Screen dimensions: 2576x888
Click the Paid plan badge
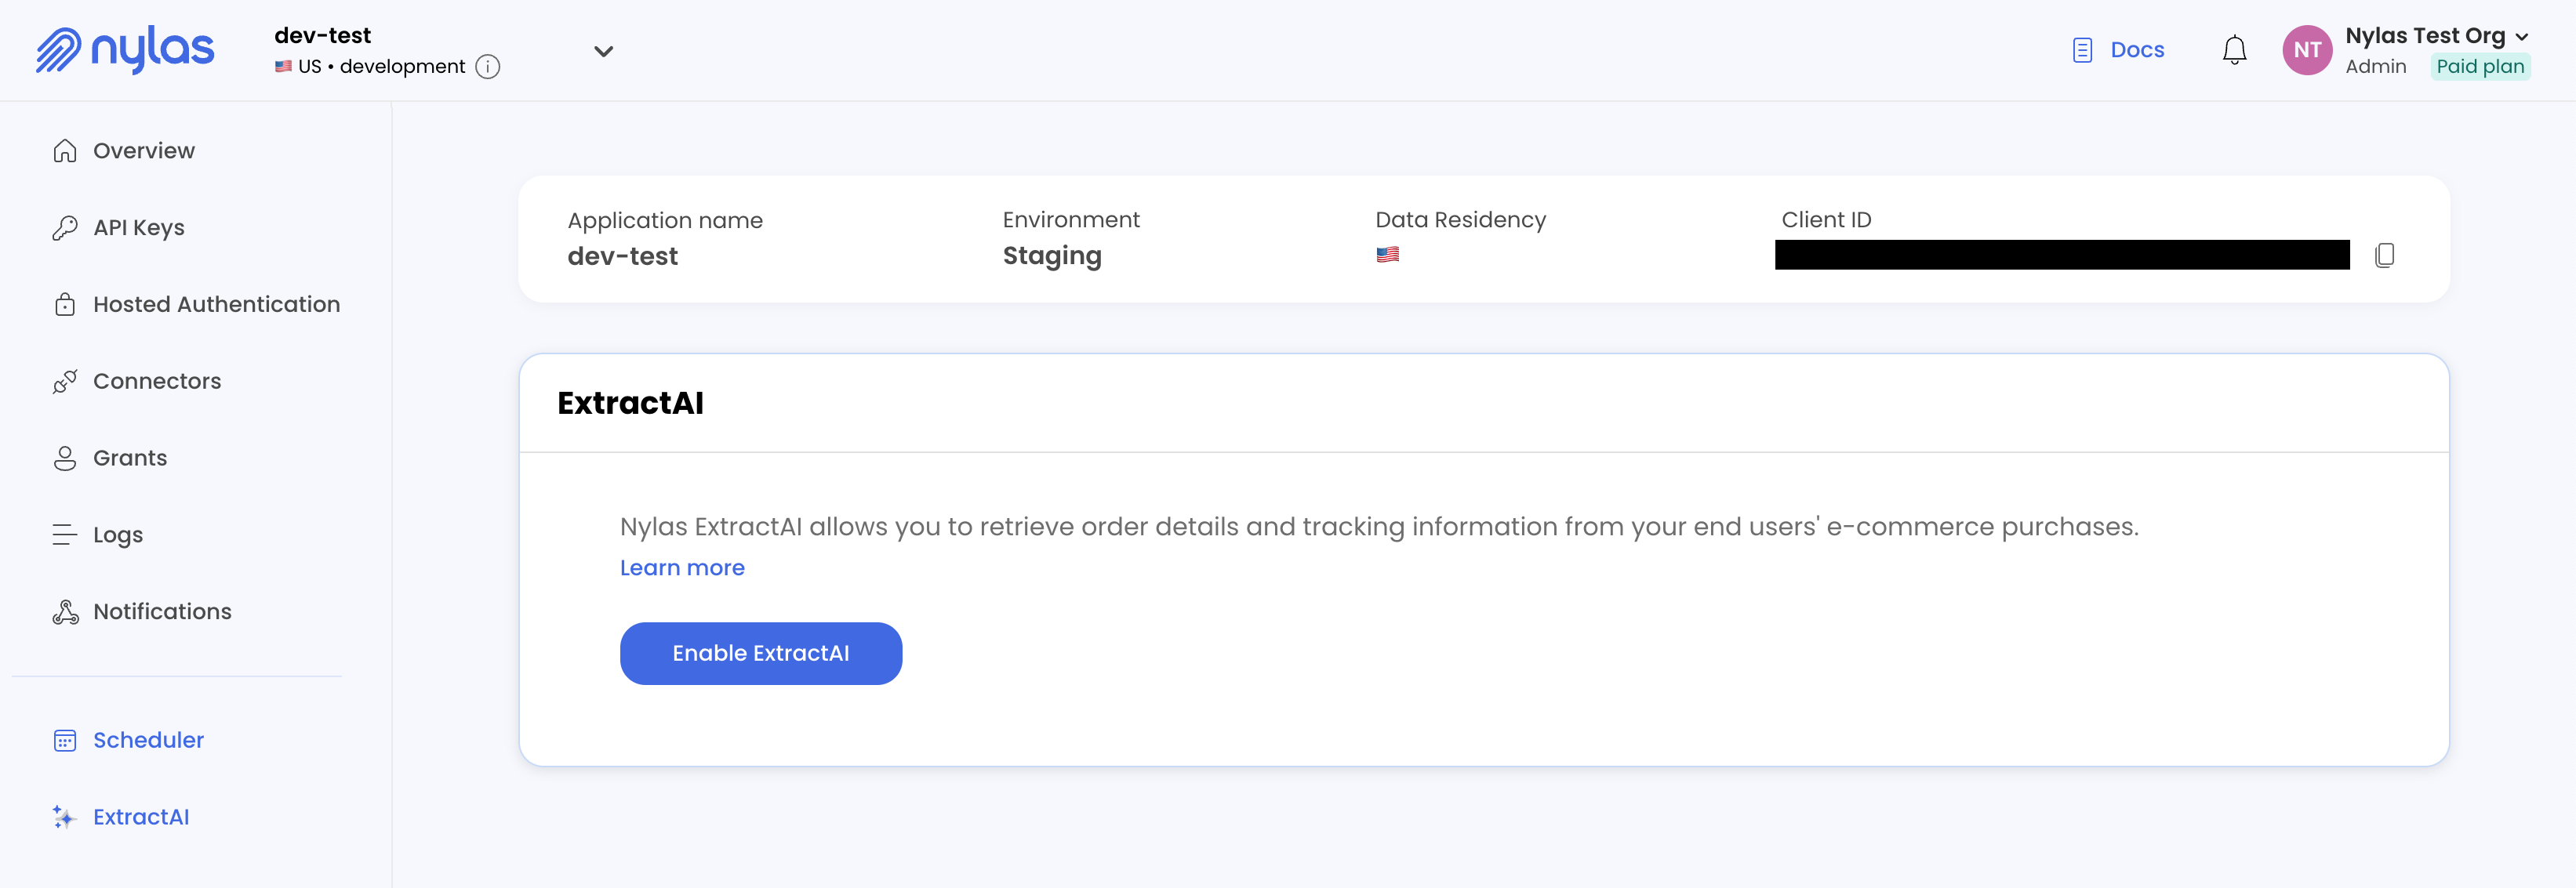click(x=2480, y=67)
